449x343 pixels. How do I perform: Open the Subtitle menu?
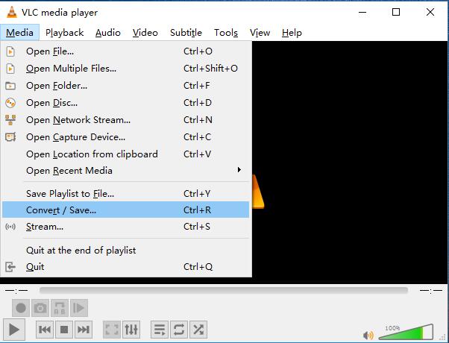click(186, 33)
